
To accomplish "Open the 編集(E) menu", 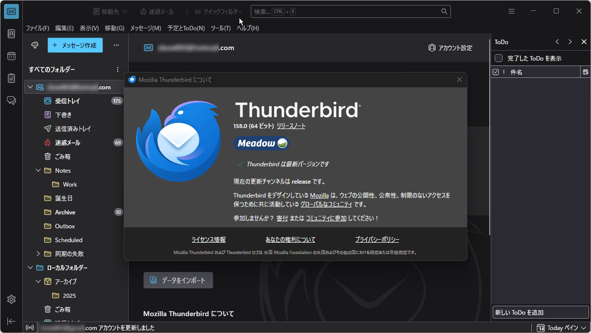I will [x=64, y=28].
